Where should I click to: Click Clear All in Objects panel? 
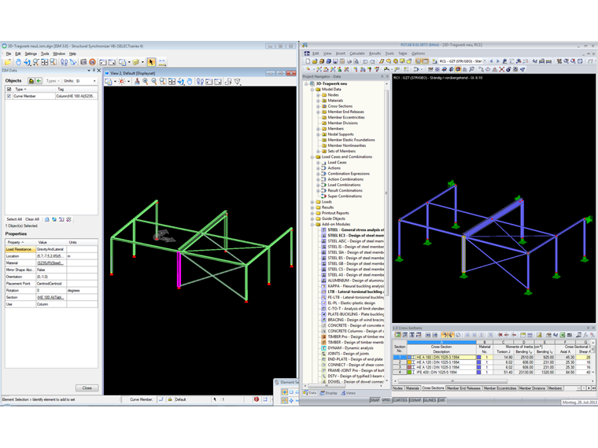click(x=32, y=219)
